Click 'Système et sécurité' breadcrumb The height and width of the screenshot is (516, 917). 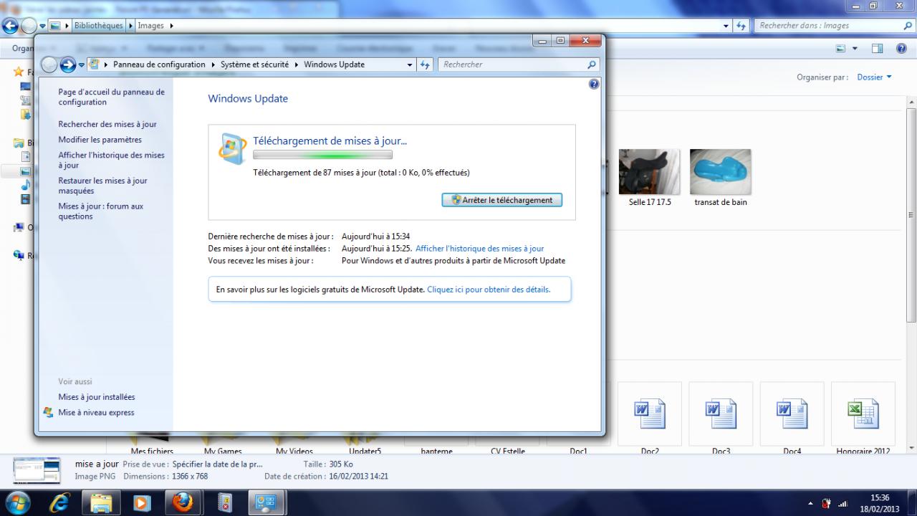pos(254,64)
